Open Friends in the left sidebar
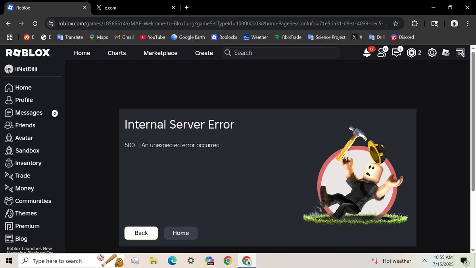Image resolution: width=476 pixels, height=268 pixels. [x=20, y=125]
